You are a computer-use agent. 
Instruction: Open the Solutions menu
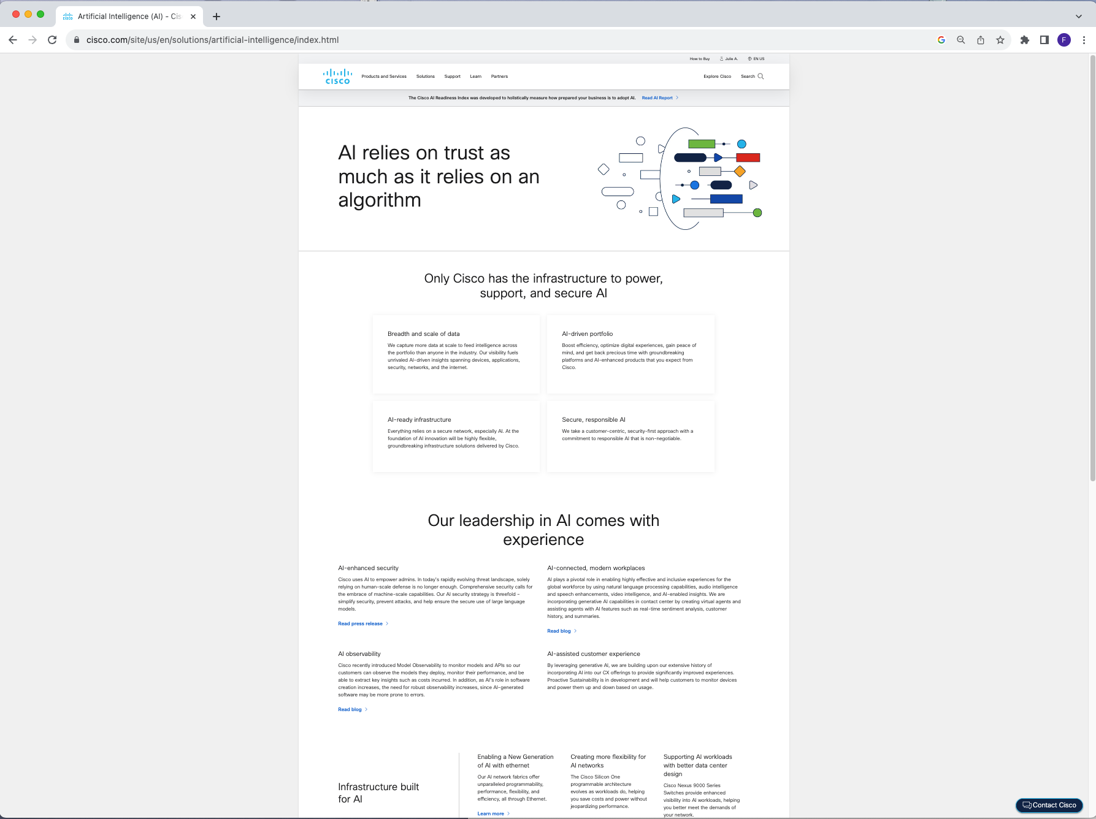click(426, 76)
